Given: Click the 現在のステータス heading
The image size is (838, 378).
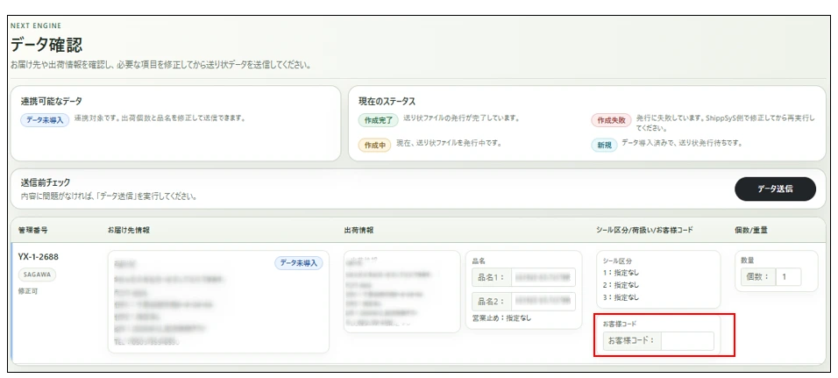Looking at the screenshot, I should point(387,101).
